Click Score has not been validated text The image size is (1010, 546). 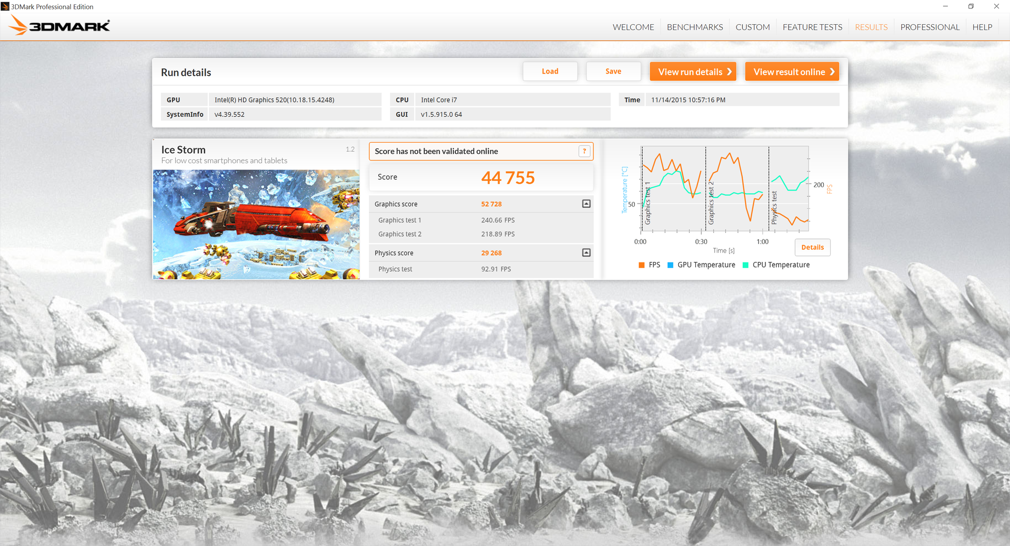[436, 151]
